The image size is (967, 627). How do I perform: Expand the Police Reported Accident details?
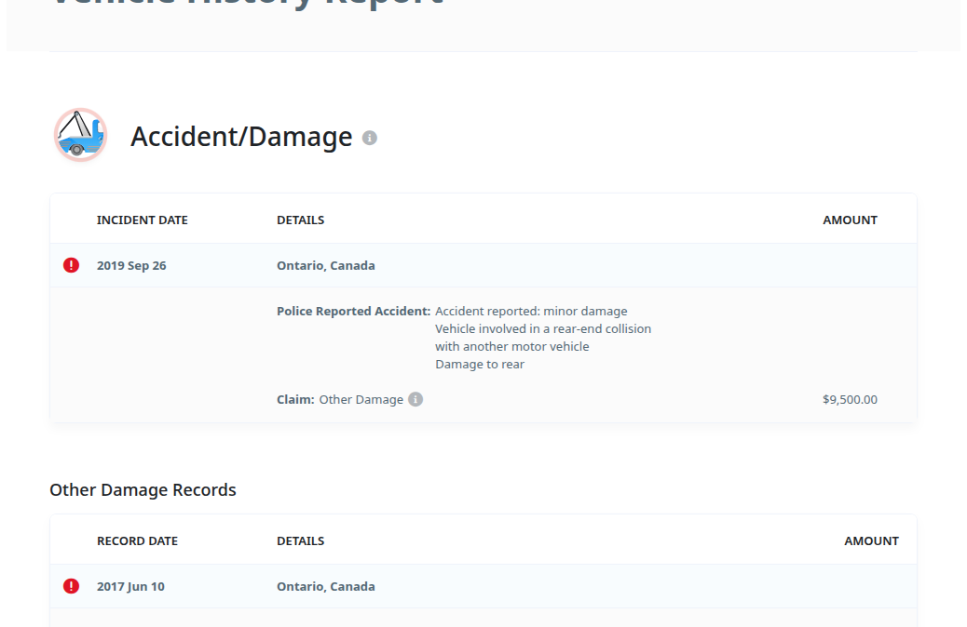click(x=353, y=310)
